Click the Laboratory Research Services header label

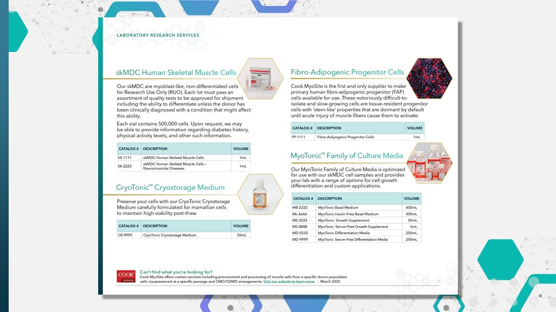[158, 35]
